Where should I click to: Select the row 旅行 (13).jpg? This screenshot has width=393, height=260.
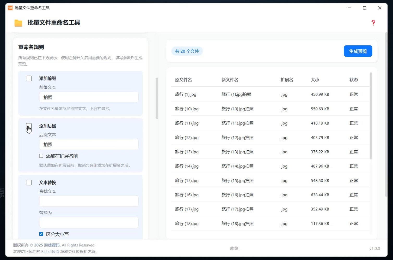(x=270, y=152)
